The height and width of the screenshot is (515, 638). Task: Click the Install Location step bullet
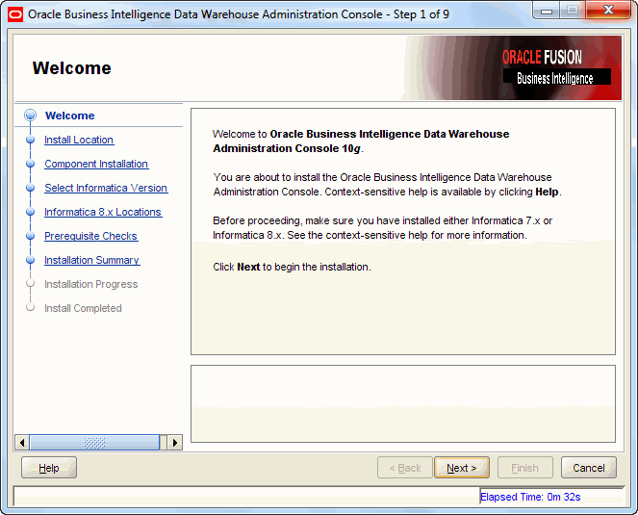click(30, 140)
